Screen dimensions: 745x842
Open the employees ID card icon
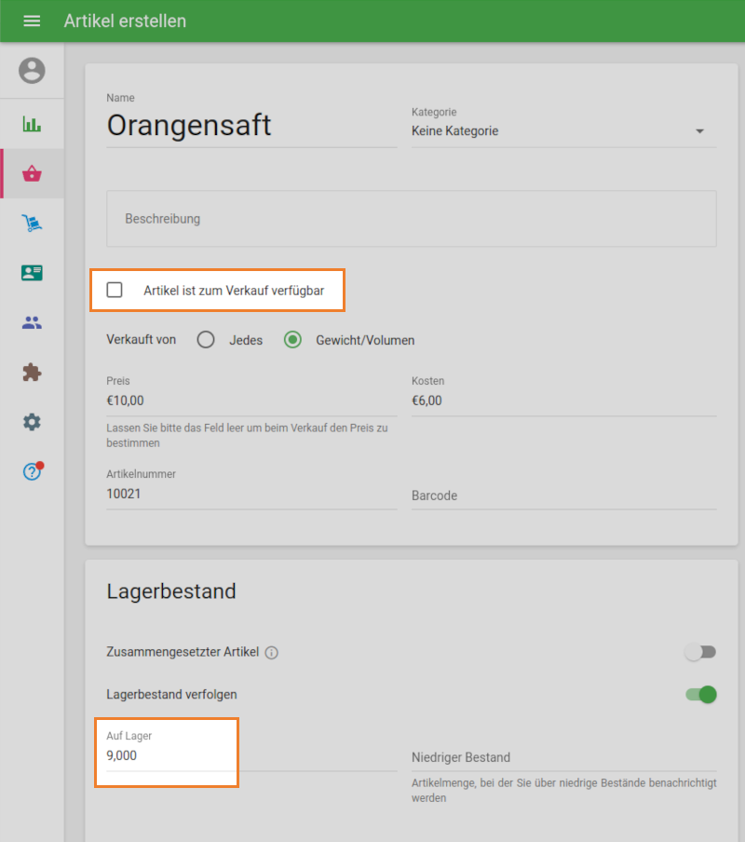(32, 273)
